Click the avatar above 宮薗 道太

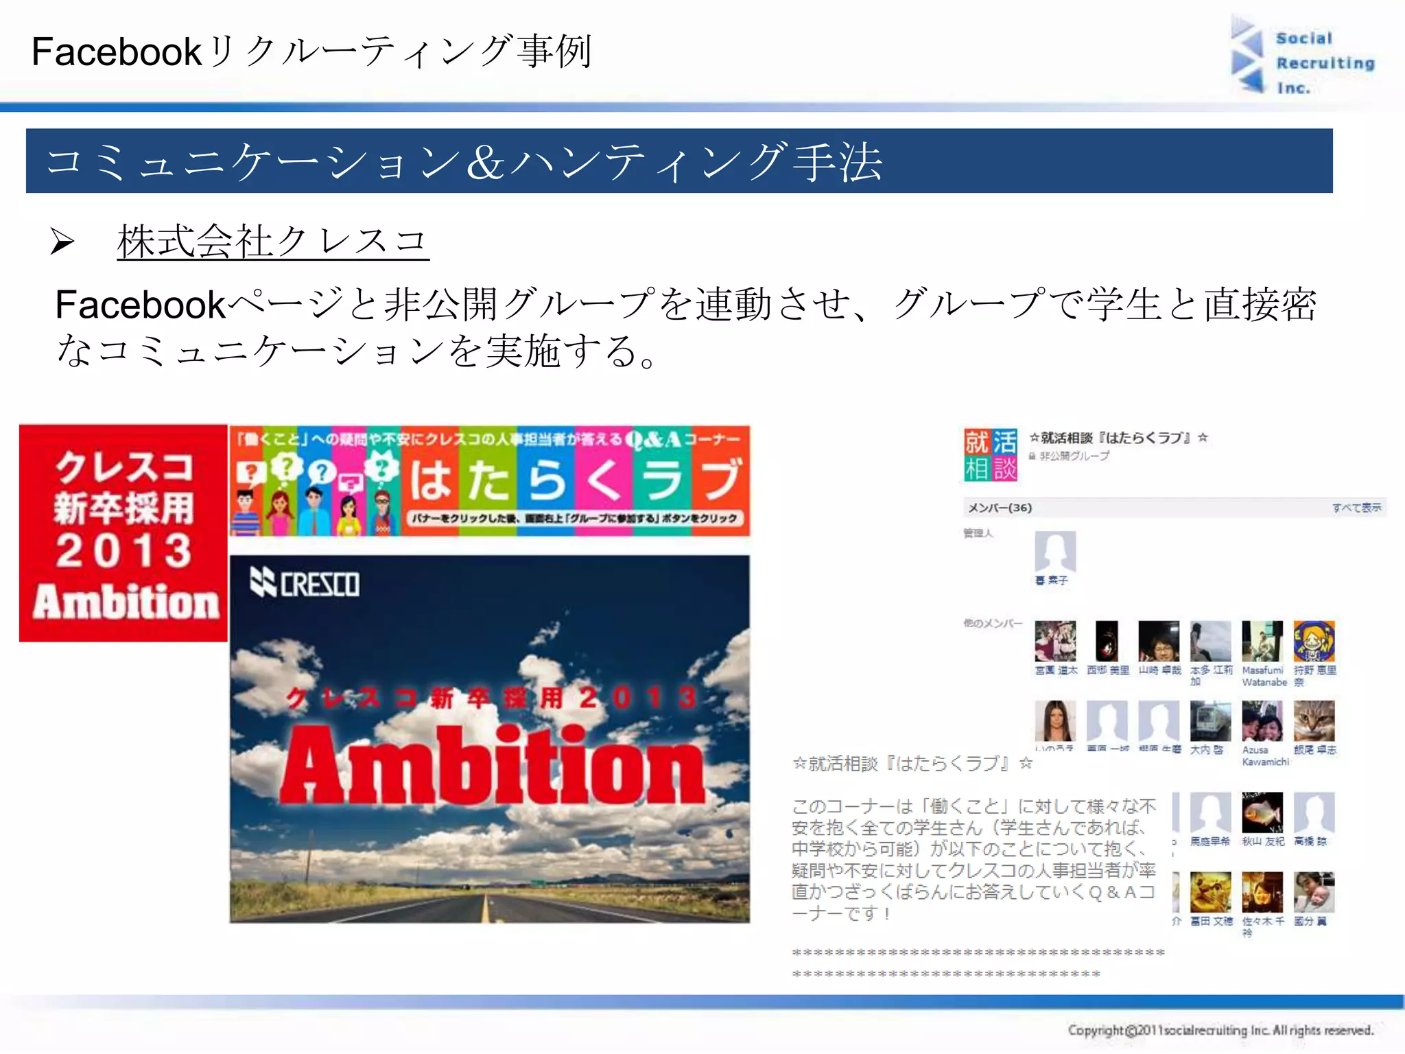click(x=1055, y=642)
